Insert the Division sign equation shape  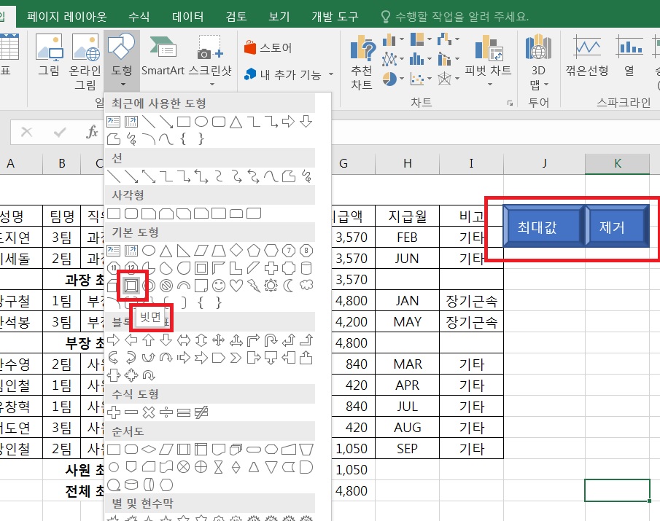point(166,412)
